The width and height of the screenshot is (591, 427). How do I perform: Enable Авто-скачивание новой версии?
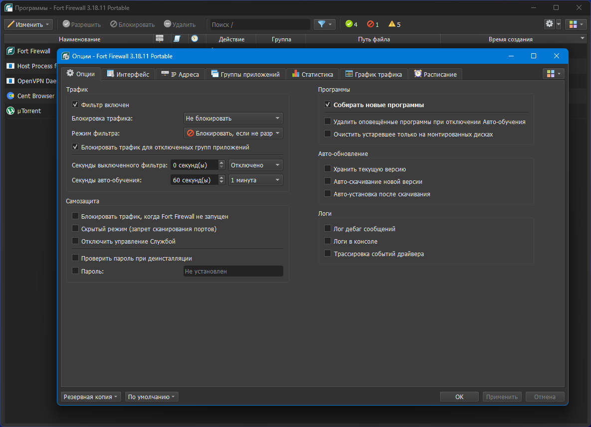coord(328,181)
